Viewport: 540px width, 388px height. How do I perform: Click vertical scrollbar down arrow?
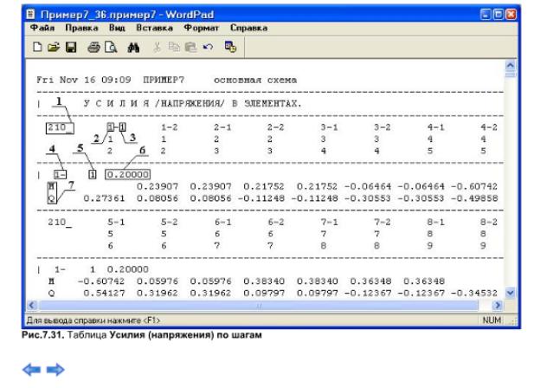(x=511, y=293)
